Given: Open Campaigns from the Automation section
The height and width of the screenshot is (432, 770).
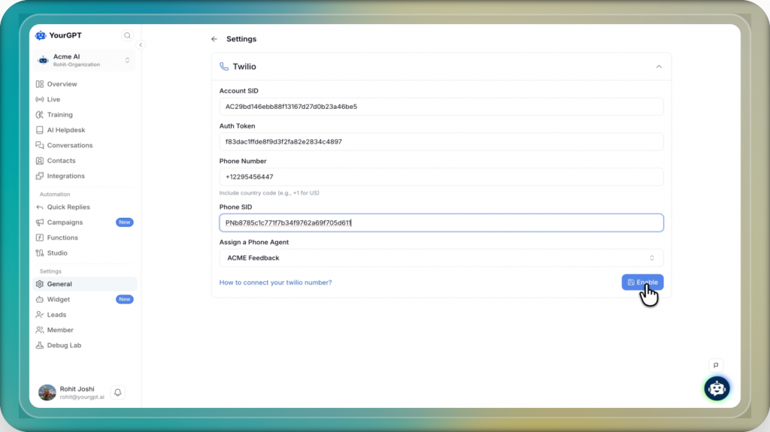Looking at the screenshot, I should pyautogui.click(x=65, y=222).
